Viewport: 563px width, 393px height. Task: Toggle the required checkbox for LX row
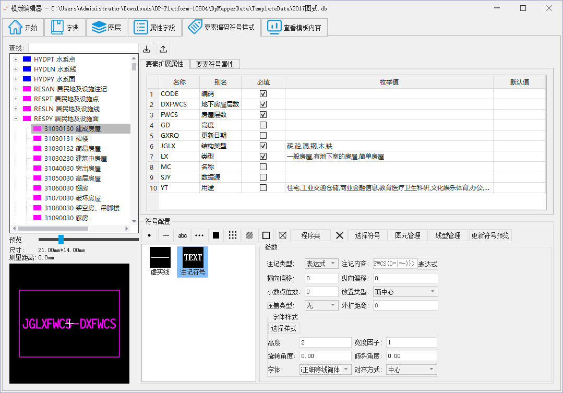[263, 156]
